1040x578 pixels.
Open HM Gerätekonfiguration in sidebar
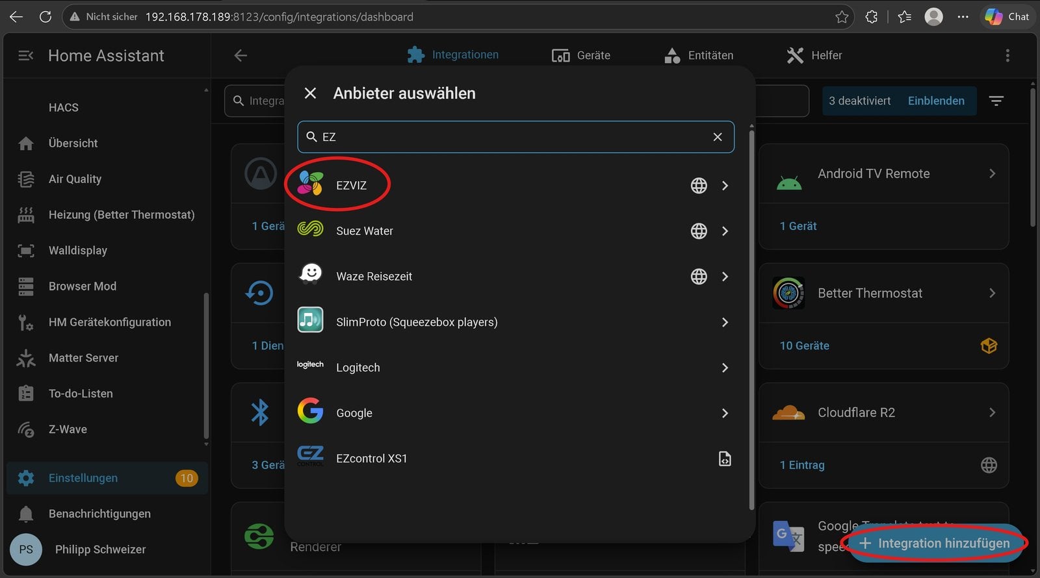coord(107,322)
